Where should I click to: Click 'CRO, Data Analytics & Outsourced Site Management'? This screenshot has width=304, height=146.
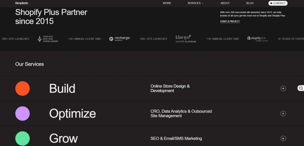click(x=181, y=113)
